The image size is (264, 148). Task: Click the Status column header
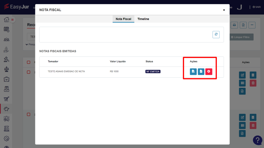[x=149, y=61]
